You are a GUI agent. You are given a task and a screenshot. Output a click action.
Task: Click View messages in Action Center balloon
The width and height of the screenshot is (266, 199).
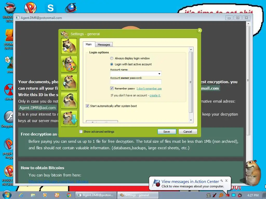tap(190, 182)
